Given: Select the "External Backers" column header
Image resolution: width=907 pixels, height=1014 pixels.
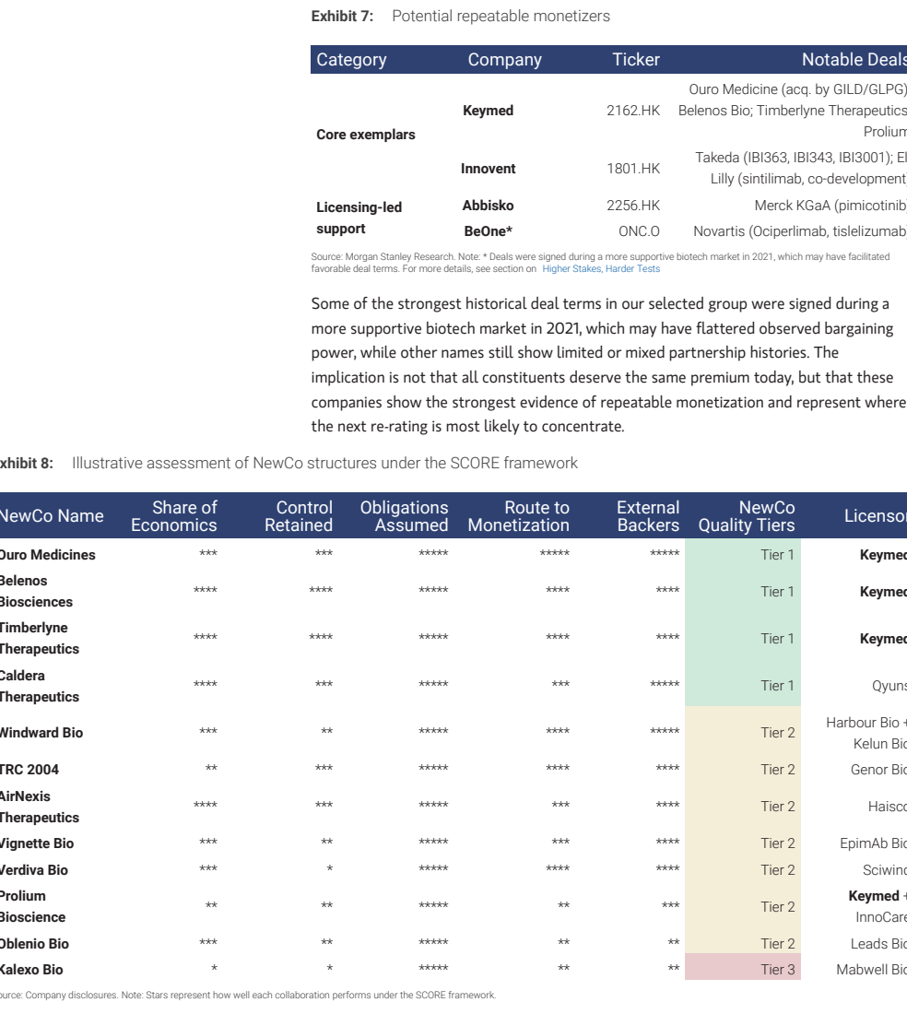Looking at the screenshot, I should pos(648,516).
